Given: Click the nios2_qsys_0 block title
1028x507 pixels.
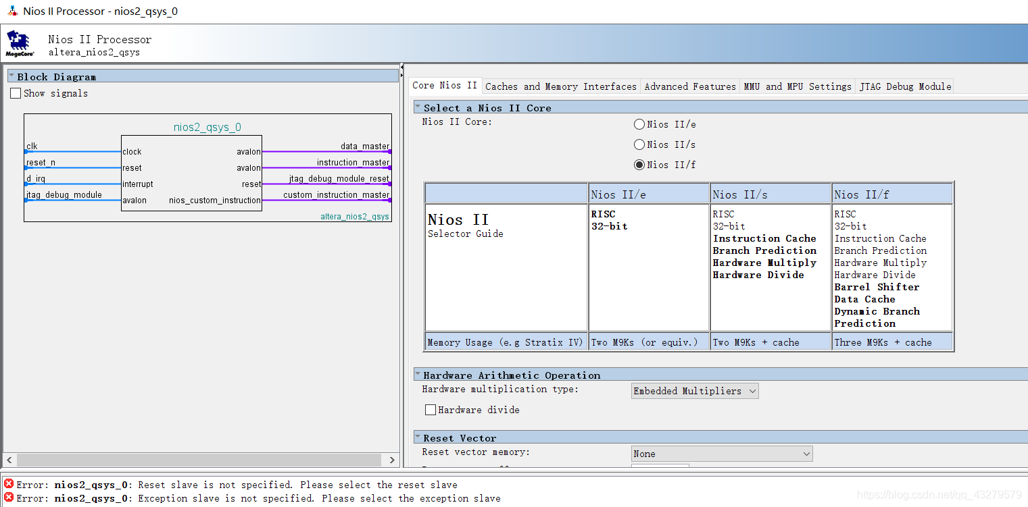Looking at the screenshot, I should tap(207, 127).
